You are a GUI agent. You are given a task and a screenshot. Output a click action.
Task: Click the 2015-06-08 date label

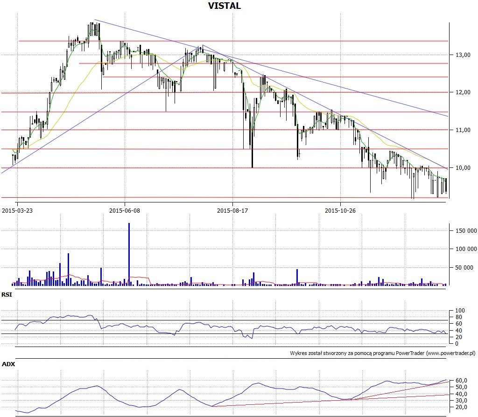[125, 210]
